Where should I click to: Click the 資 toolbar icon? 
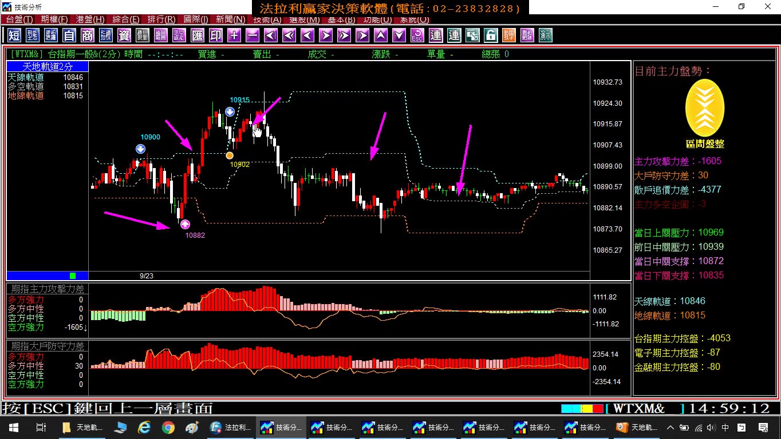(x=124, y=35)
